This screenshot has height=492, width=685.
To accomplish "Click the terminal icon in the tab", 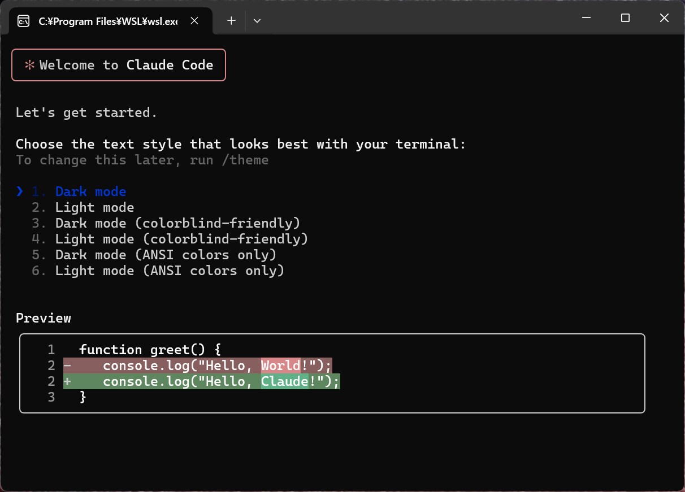I will 24,21.
